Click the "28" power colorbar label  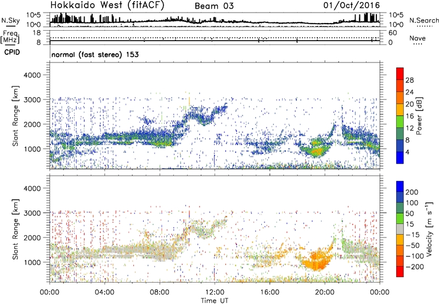click(x=409, y=80)
